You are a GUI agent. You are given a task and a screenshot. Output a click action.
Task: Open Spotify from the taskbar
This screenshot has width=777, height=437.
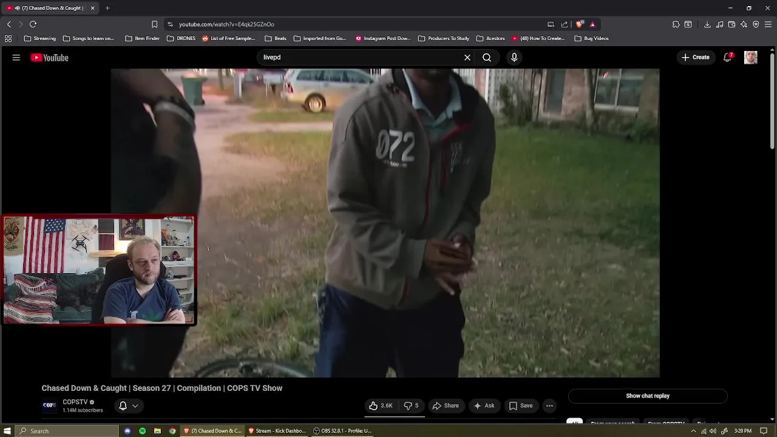[142, 431]
